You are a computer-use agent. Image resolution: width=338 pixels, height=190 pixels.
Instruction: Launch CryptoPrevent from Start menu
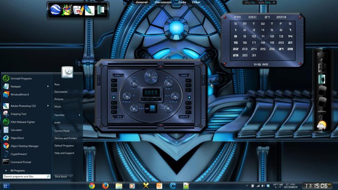(x=18, y=154)
